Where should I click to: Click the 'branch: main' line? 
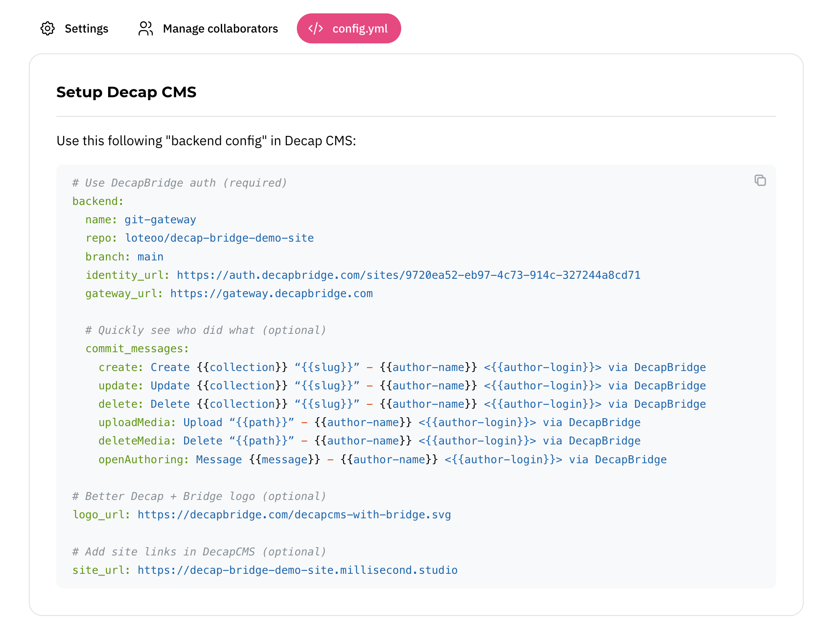click(x=124, y=257)
